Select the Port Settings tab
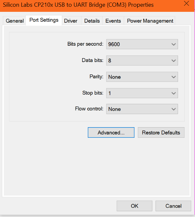 point(44,20)
